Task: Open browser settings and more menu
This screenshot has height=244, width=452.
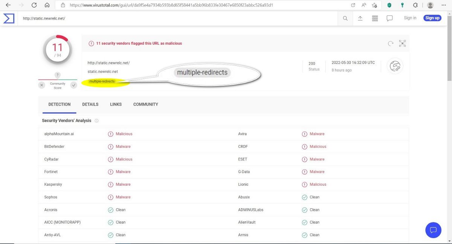Action: pyautogui.click(x=443, y=5)
